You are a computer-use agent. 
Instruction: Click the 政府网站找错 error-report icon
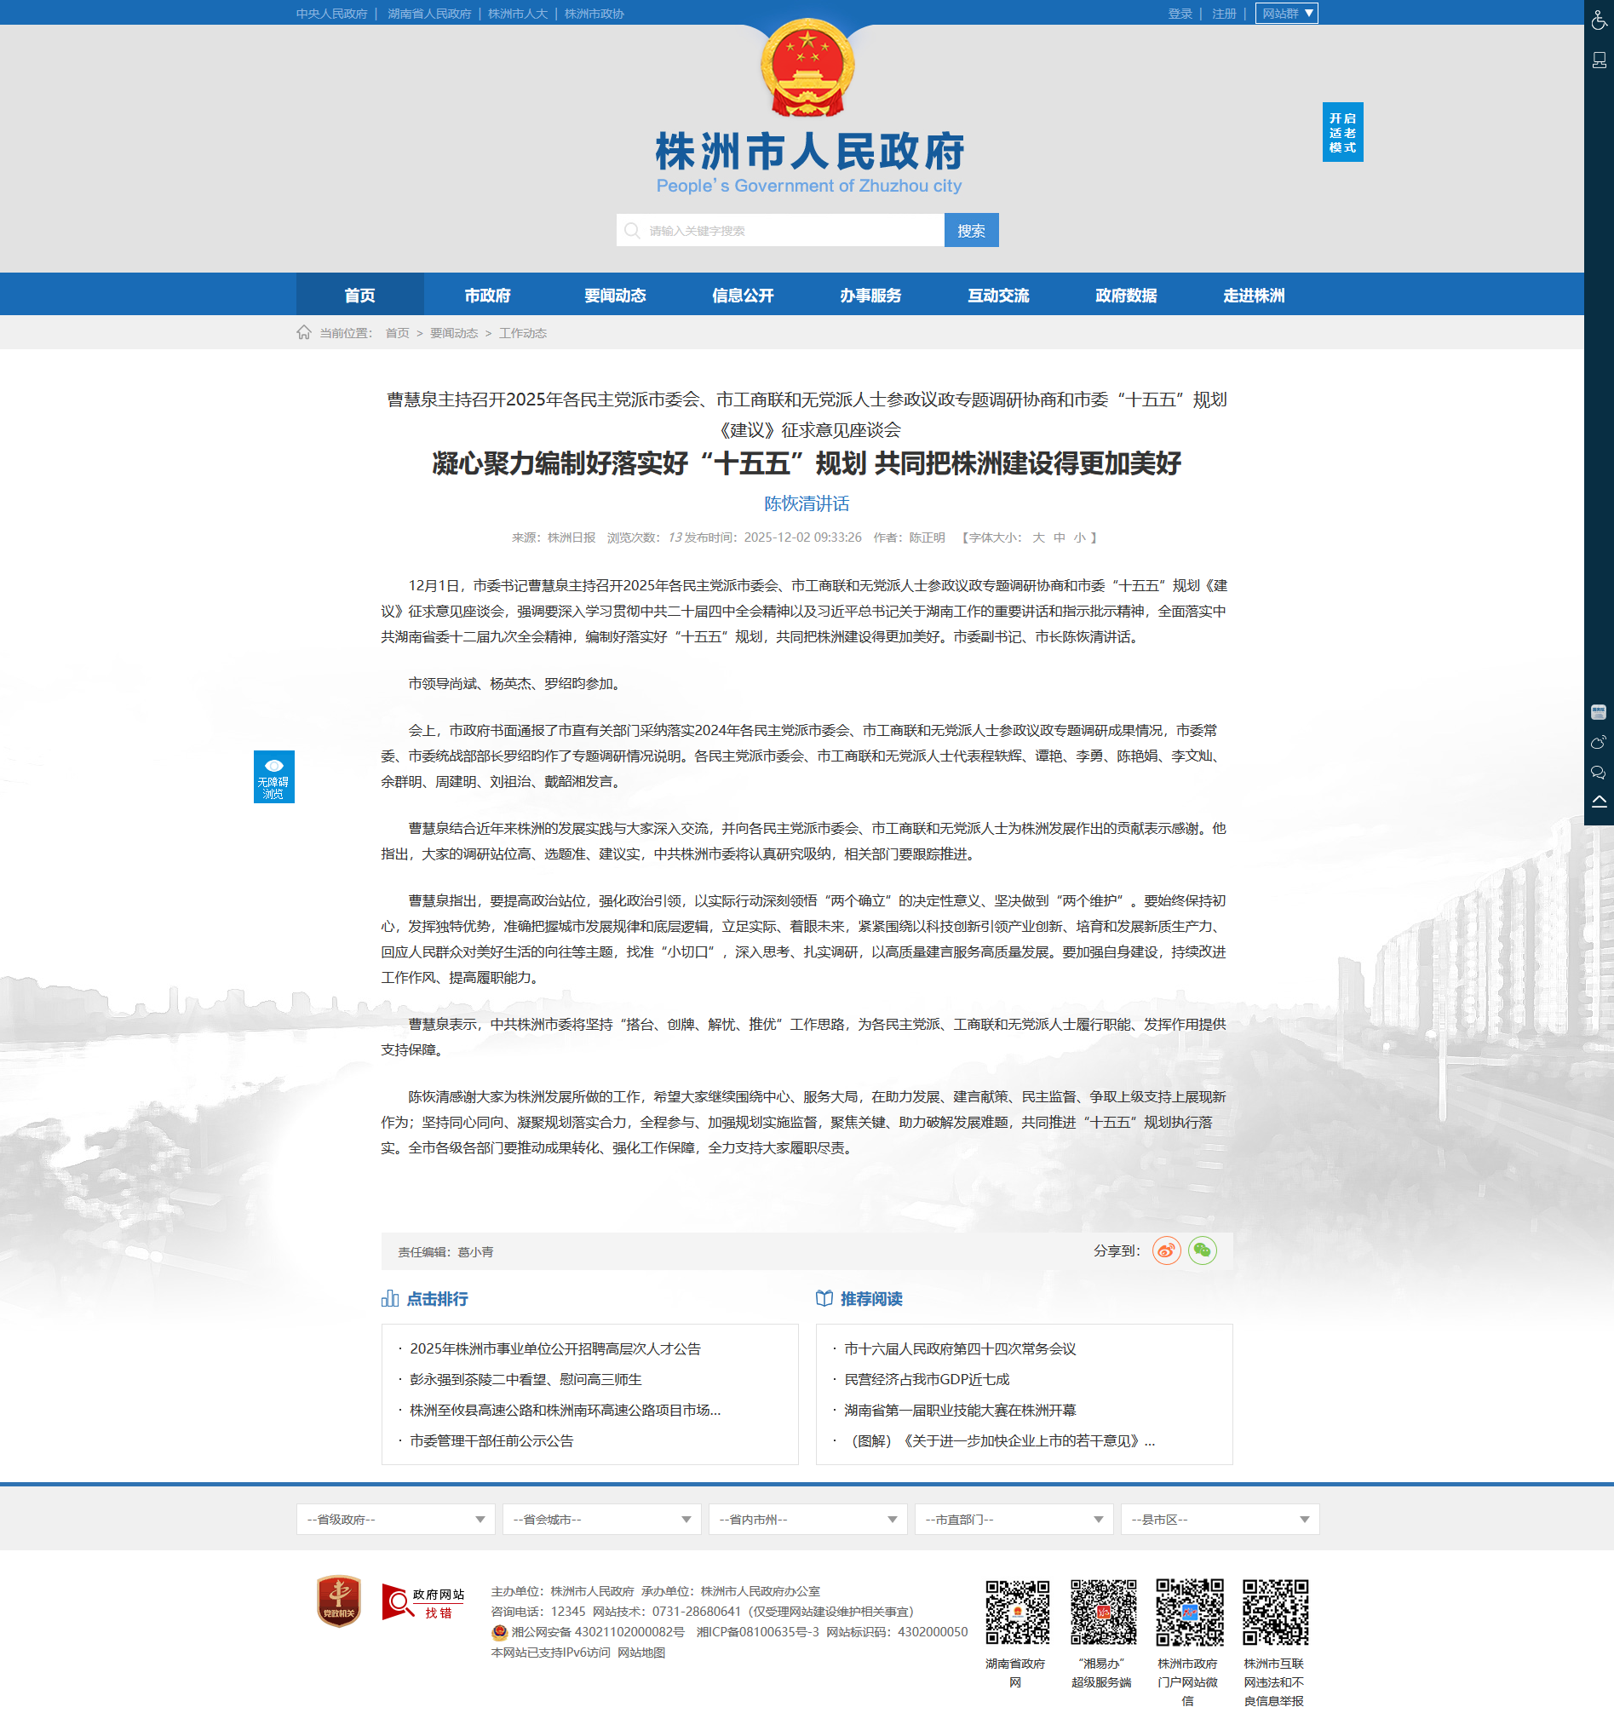click(x=423, y=1602)
